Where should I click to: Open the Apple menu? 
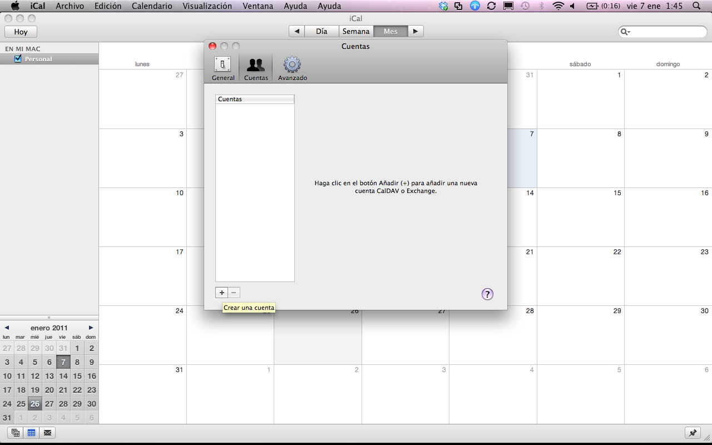click(15, 6)
